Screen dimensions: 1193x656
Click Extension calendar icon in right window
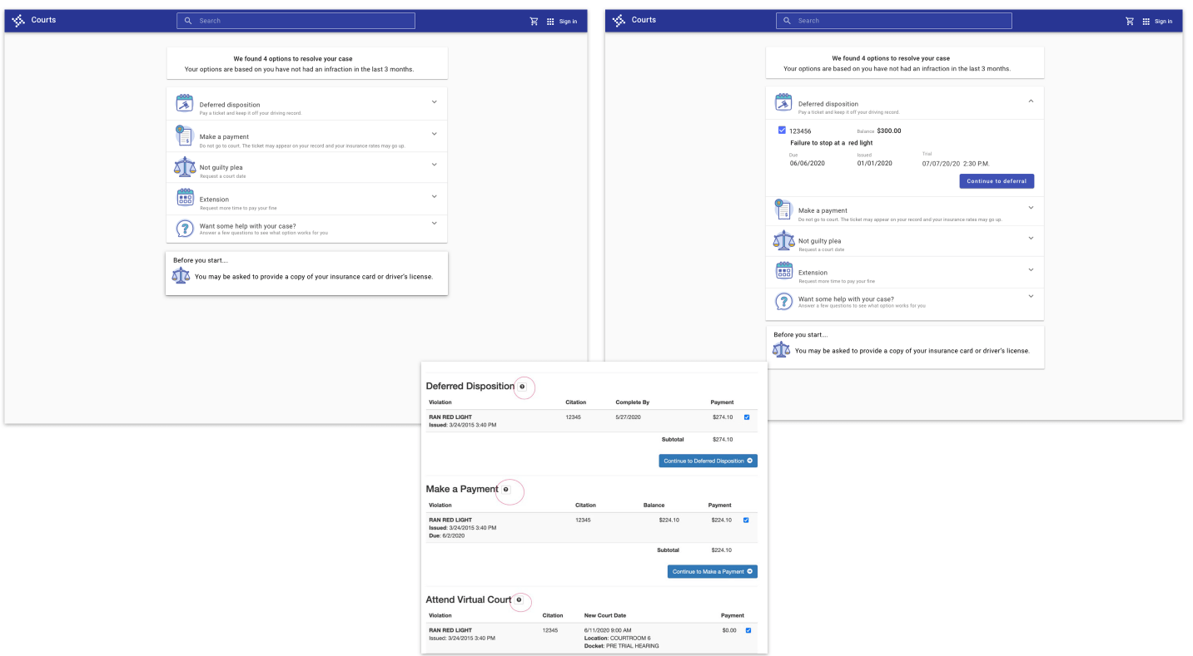click(784, 271)
